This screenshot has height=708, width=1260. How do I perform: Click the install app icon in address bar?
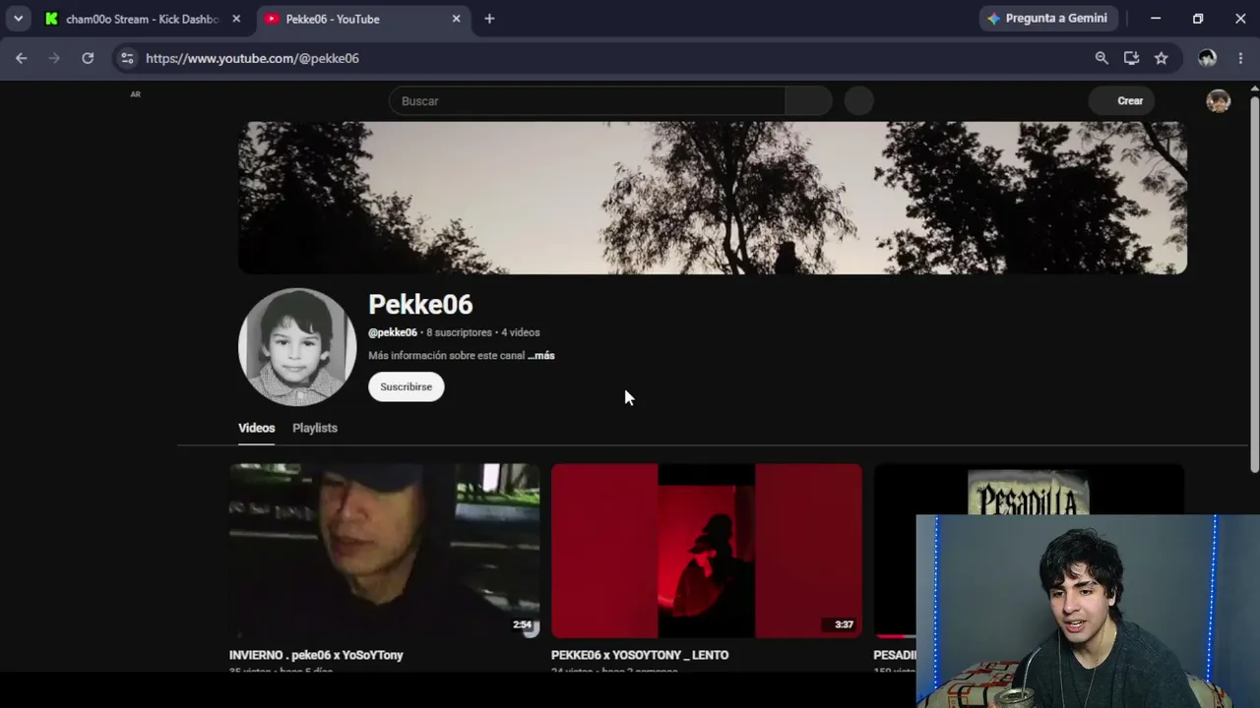1131,58
